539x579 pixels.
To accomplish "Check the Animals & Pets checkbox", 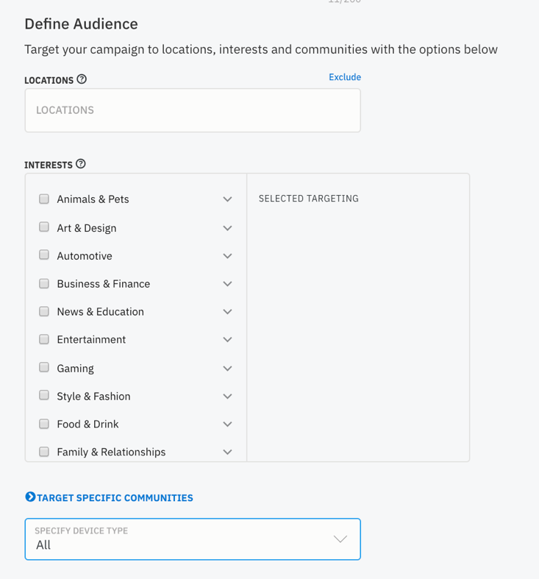I will tap(44, 199).
